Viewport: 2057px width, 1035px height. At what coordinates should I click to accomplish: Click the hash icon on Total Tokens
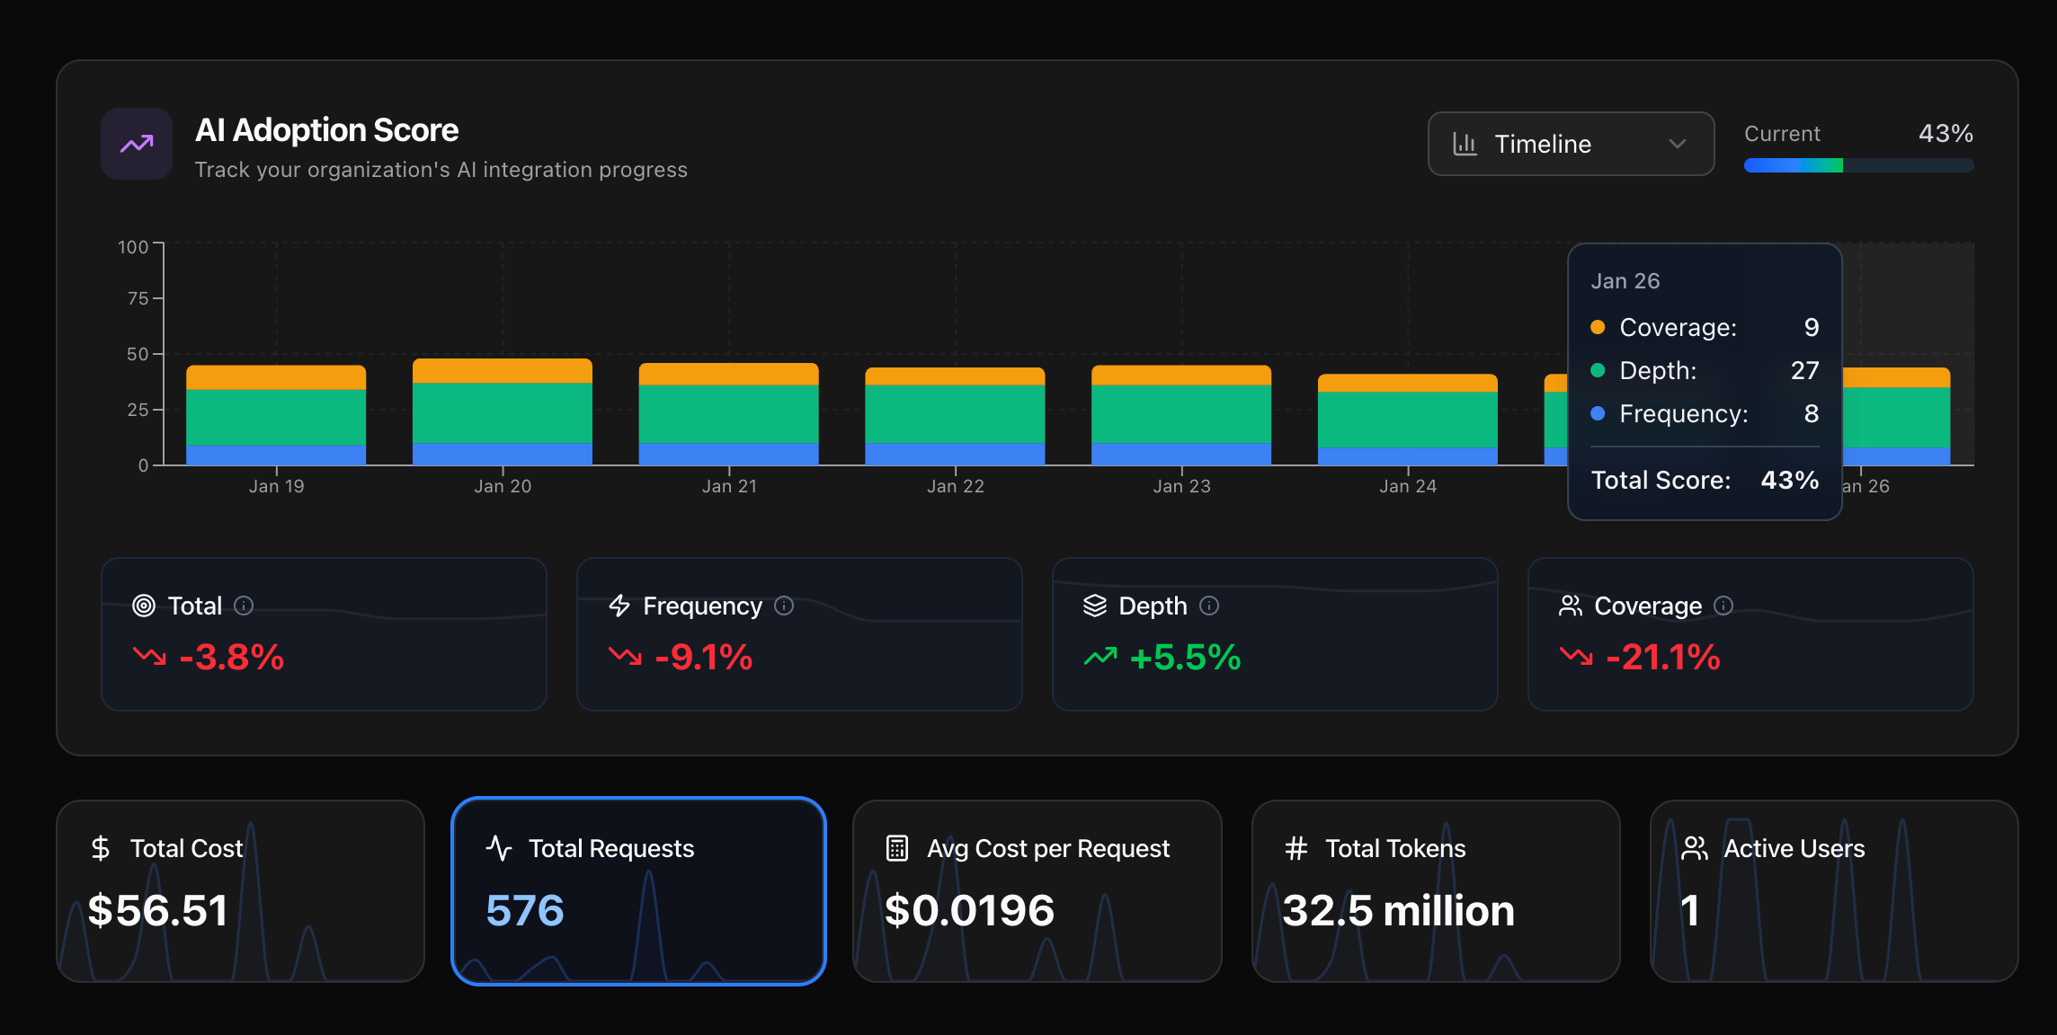pos(1296,848)
